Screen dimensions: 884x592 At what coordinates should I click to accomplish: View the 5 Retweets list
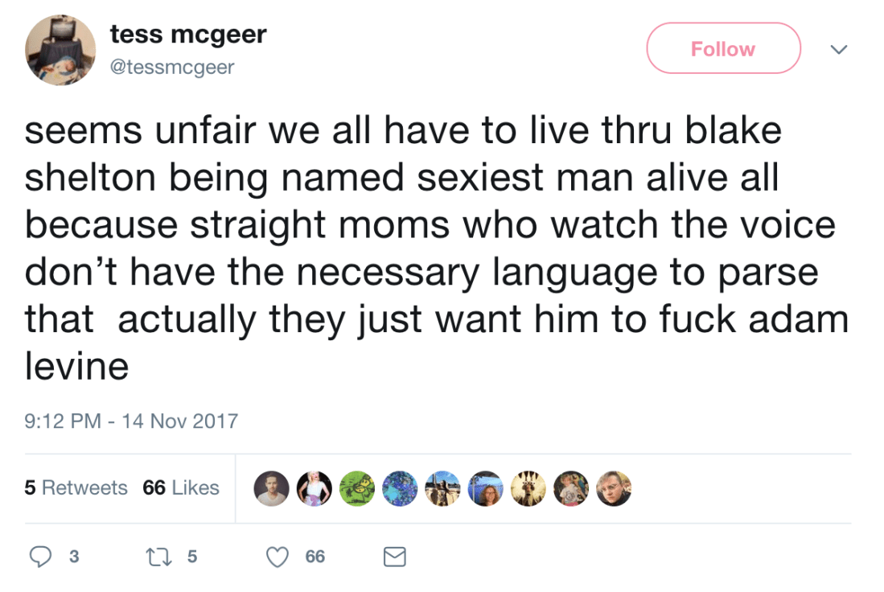[76, 487]
